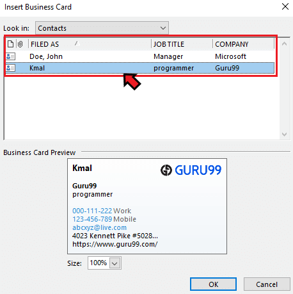
Task: Click the contact card icon beside Doe, John
Action: 10,56
